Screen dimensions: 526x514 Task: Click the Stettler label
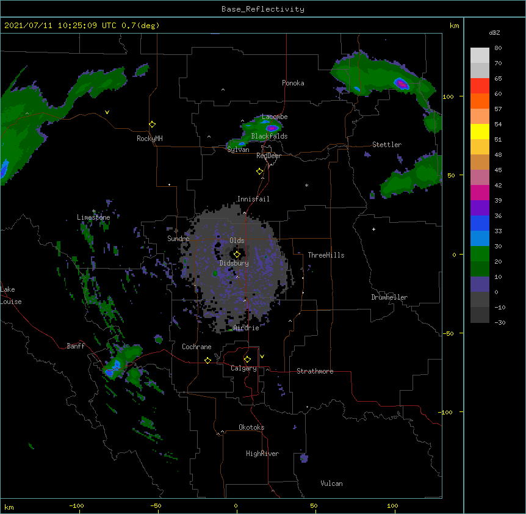pyautogui.click(x=387, y=145)
